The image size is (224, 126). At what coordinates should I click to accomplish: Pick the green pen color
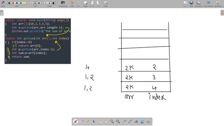tap(21, 3)
